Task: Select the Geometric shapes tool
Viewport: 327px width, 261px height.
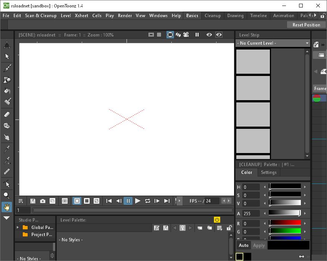Action: (7, 80)
